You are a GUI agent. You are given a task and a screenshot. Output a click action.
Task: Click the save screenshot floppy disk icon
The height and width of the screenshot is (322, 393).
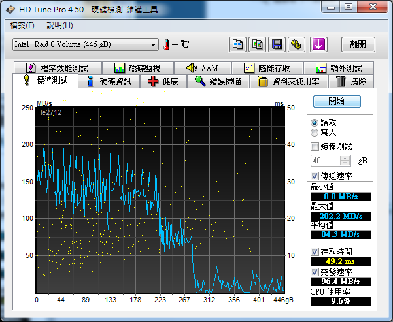(x=277, y=44)
